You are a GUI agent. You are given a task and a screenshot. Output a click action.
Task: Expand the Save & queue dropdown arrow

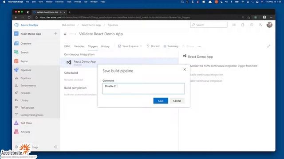click(141, 46)
